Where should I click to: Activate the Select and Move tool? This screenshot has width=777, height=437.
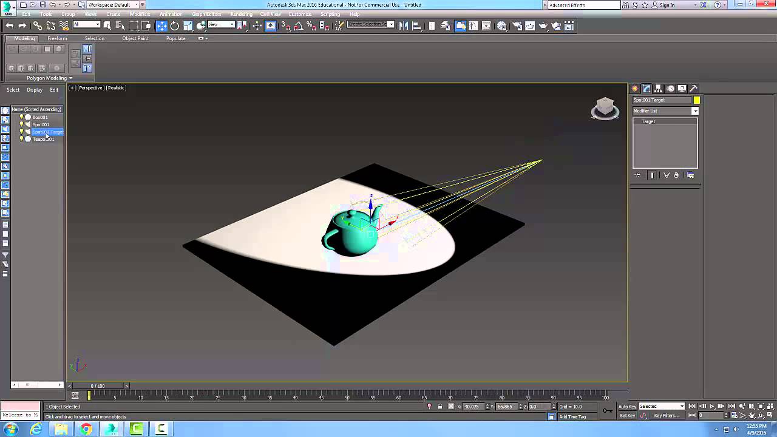[161, 25]
